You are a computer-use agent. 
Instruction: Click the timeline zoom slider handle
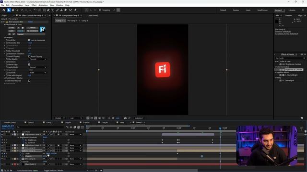point(96,171)
